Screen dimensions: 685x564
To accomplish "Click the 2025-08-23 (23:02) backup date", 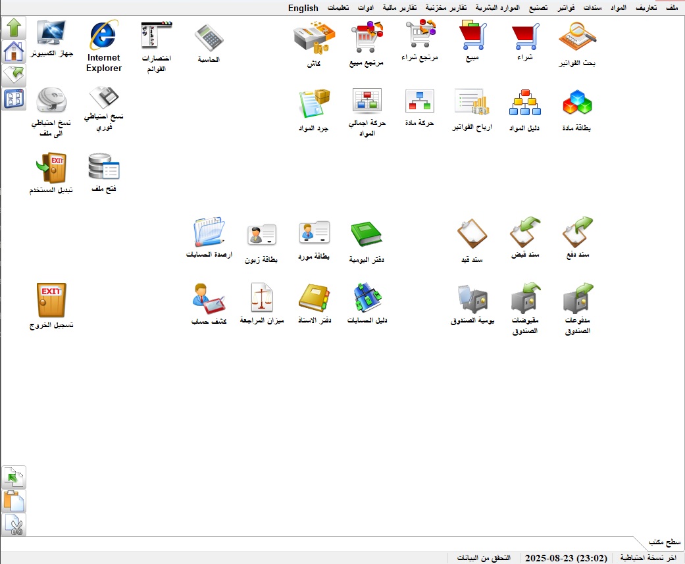I will (566, 558).
